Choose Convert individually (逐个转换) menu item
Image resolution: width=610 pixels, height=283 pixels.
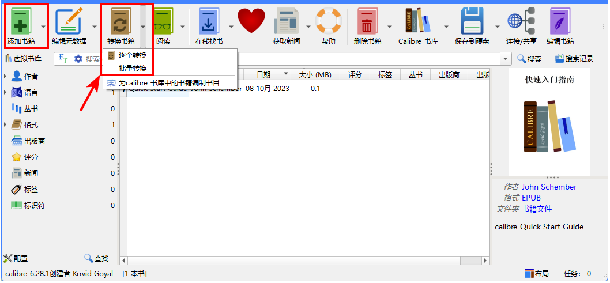170,56
